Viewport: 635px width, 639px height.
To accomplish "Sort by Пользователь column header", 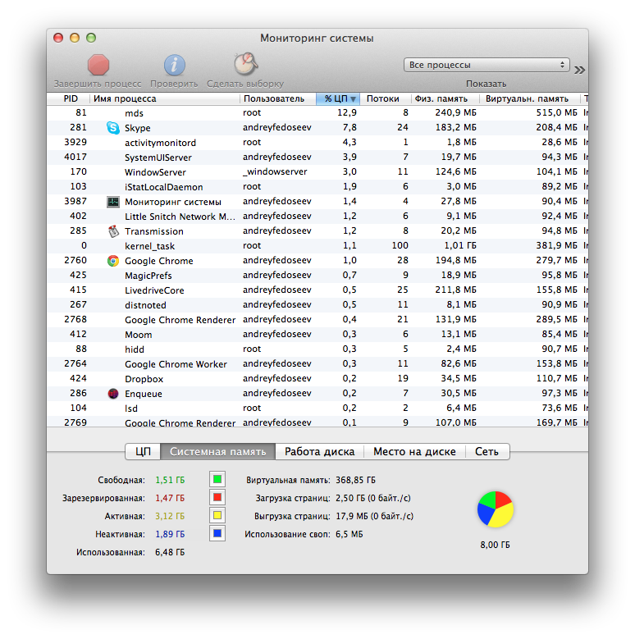I will (277, 98).
